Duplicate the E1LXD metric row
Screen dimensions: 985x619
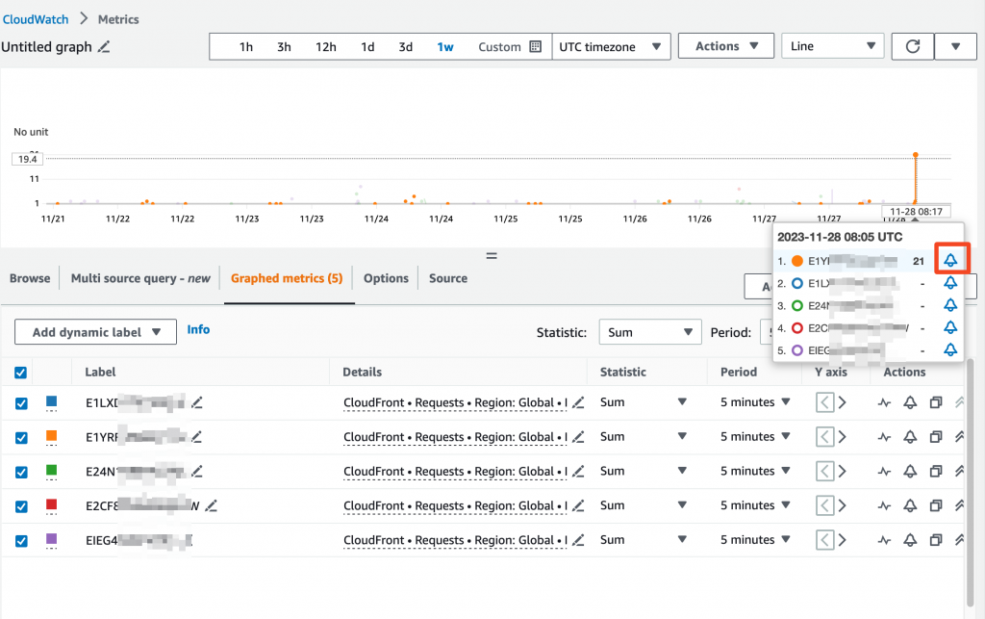[x=936, y=402]
